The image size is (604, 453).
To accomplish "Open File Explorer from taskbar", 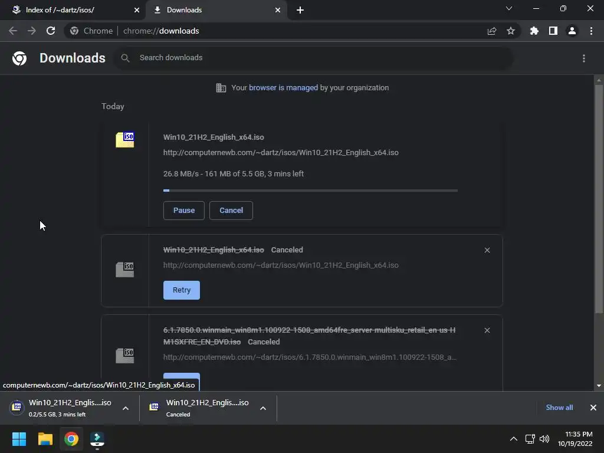I will point(45,439).
